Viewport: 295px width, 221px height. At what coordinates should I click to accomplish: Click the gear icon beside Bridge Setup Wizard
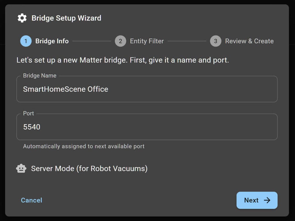point(22,18)
